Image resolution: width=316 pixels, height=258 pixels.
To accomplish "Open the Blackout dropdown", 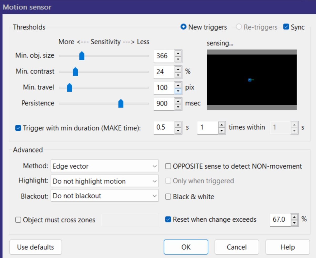I will [105, 196].
